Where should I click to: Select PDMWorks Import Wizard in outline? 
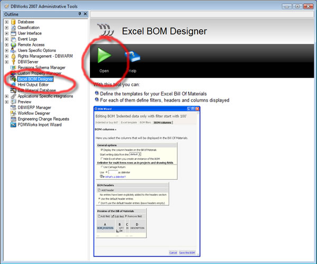pos(40,124)
